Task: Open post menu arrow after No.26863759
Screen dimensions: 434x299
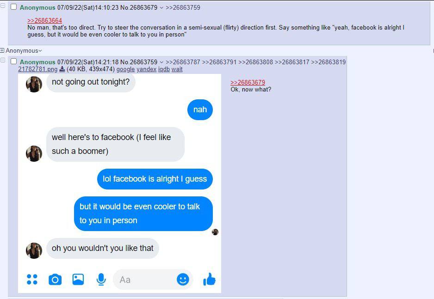Action: (161, 62)
